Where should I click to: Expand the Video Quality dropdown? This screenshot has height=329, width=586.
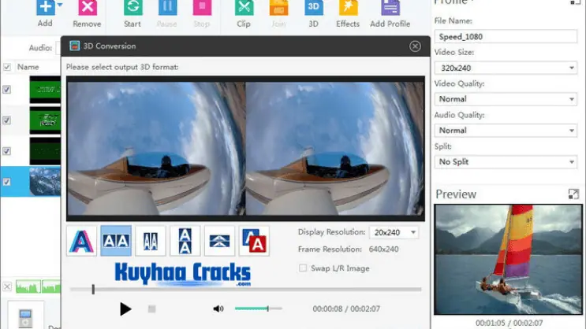click(506, 99)
